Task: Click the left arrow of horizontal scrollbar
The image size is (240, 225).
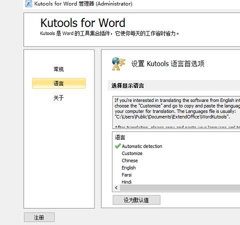Action: click(116, 188)
